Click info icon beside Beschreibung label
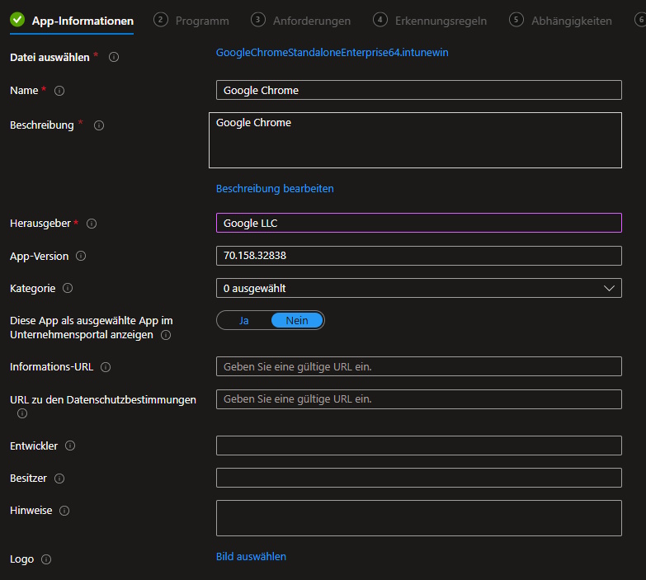 (x=99, y=125)
